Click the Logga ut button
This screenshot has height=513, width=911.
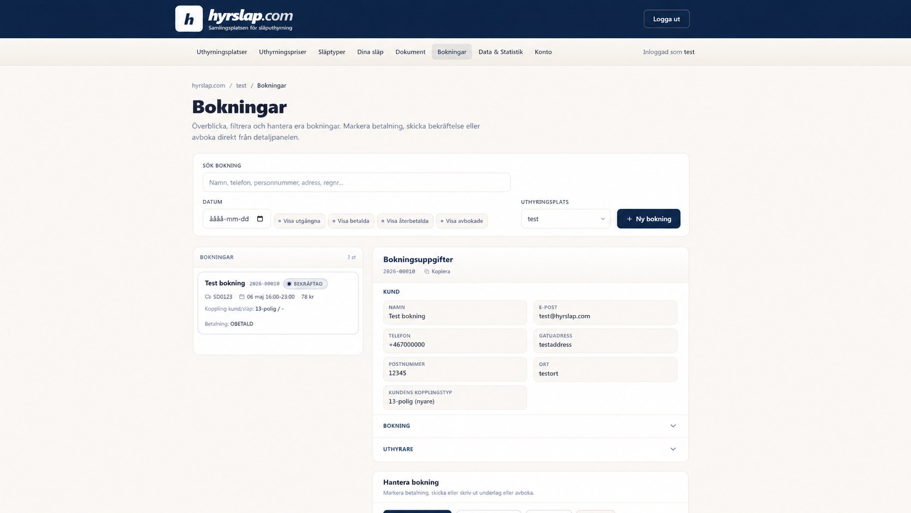point(666,19)
